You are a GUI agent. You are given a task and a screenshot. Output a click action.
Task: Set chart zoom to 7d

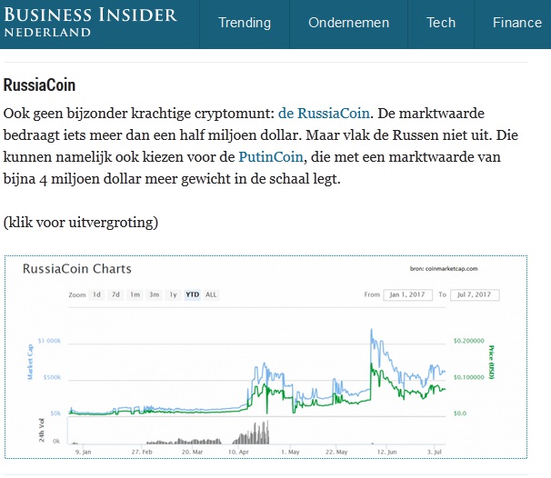click(115, 294)
